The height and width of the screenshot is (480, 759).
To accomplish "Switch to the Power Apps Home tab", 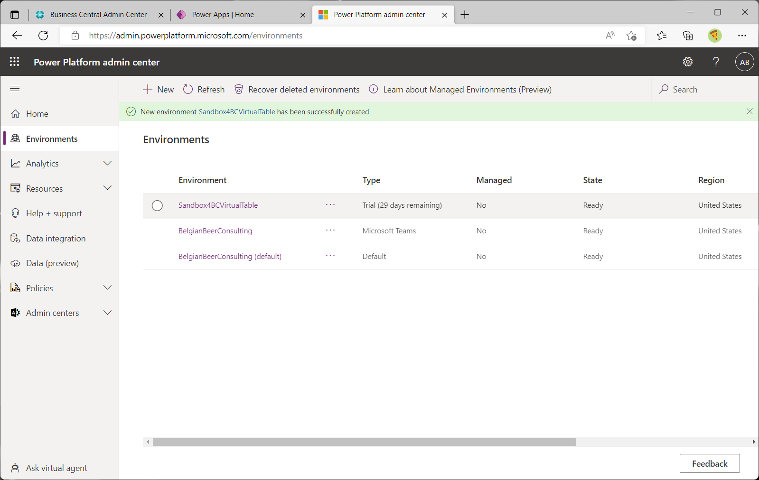I will 223,15.
